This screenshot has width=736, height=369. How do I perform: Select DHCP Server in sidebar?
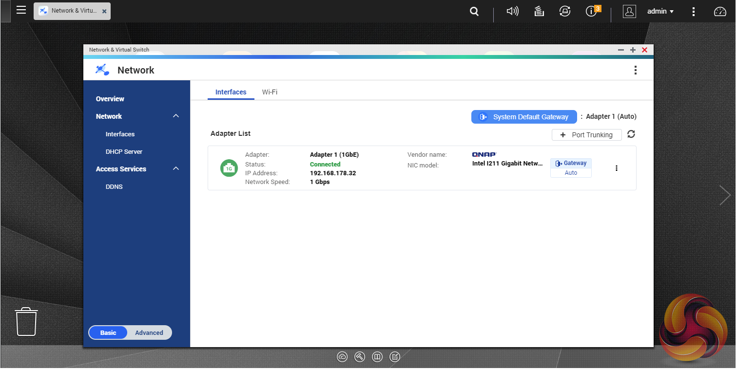click(x=124, y=151)
